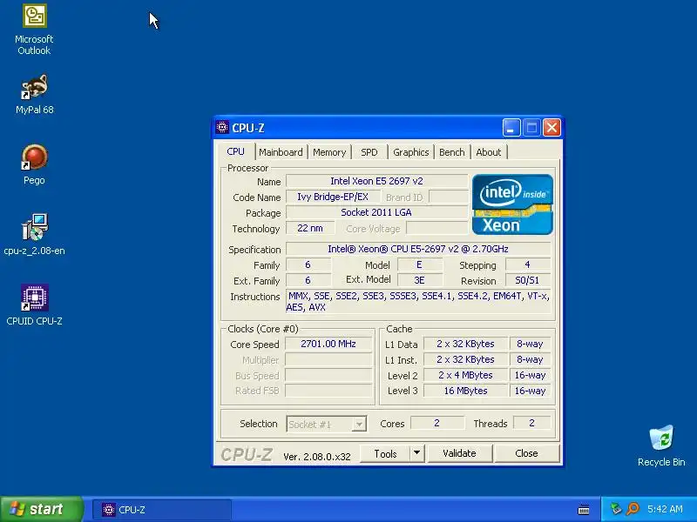This screenshot has height=522, width=697.
Task: Open the Start menu
Action: [x=42, y=509]
